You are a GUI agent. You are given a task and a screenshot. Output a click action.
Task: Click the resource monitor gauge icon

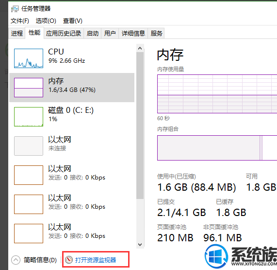click(x=69, y=260)
